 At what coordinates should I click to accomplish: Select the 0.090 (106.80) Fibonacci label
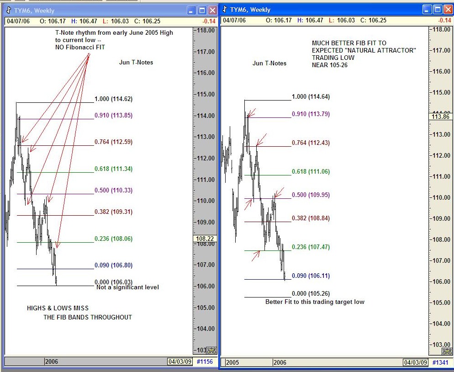pyautogui.click(x=113, y=265)
